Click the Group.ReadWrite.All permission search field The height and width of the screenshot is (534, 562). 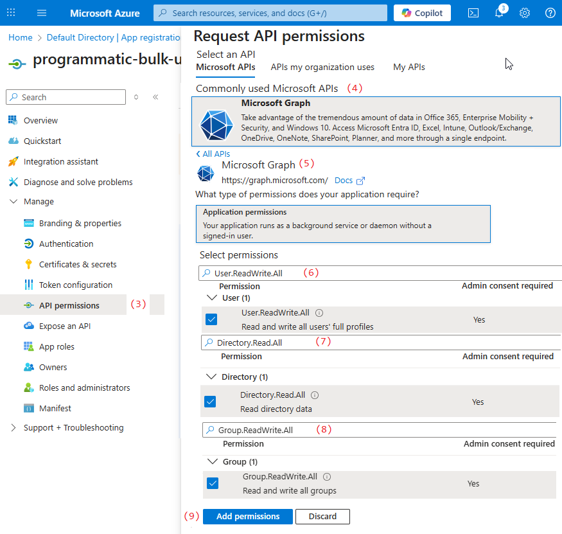[x=379, y=430]
